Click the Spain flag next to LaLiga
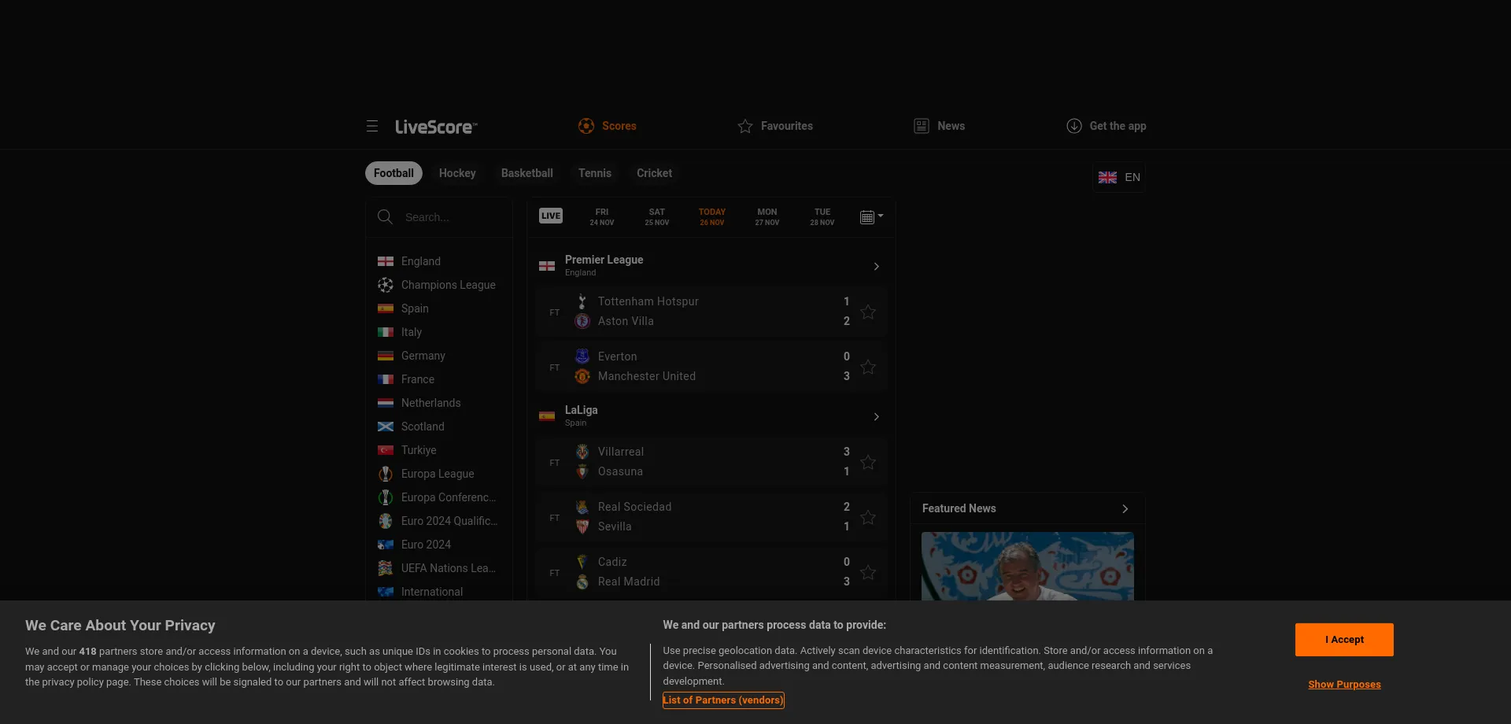Viewport: 1511px width, 724px height. [x=547, y=416]
